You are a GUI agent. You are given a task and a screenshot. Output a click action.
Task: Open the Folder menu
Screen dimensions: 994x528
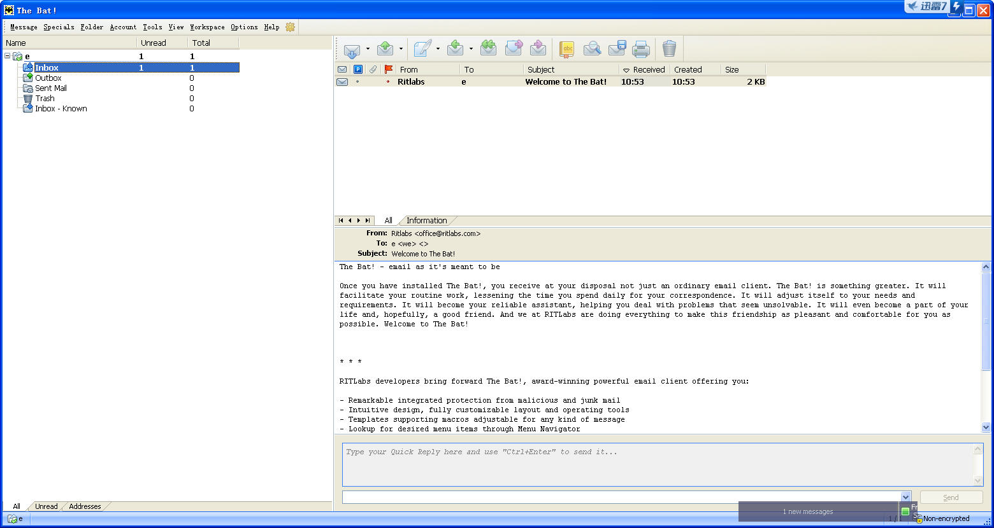tap(92, 27)
